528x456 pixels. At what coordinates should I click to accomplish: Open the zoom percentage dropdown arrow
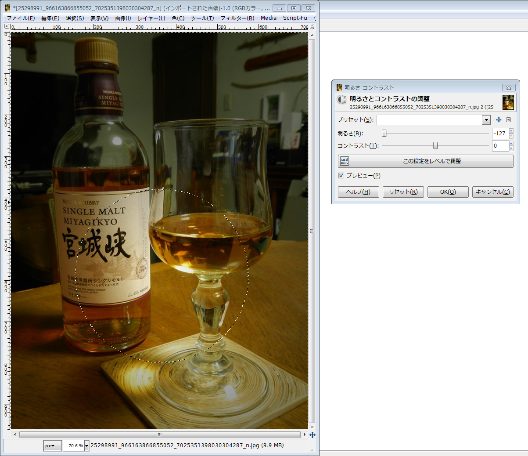coord(86,446)
